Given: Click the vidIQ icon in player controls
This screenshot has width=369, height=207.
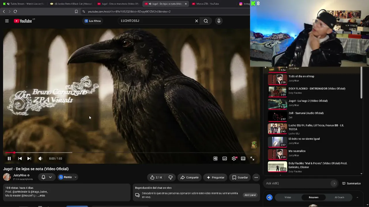Looking at the screenshot, I should pos(215,158).
